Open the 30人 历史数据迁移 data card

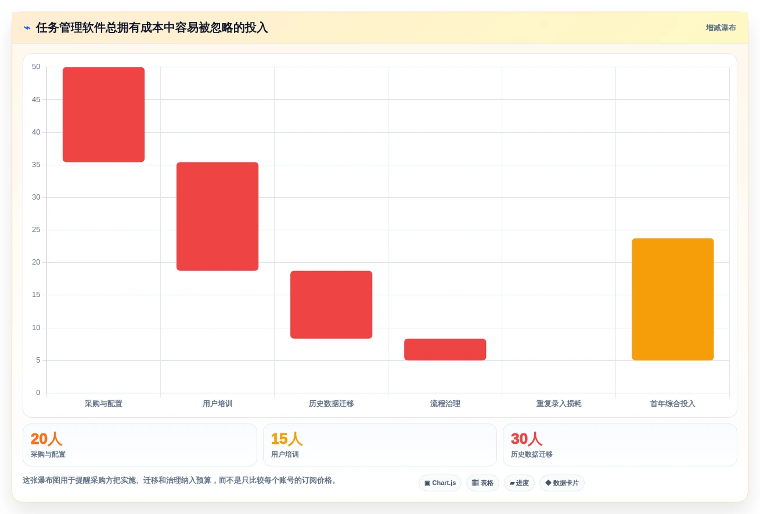click(620, 445)
